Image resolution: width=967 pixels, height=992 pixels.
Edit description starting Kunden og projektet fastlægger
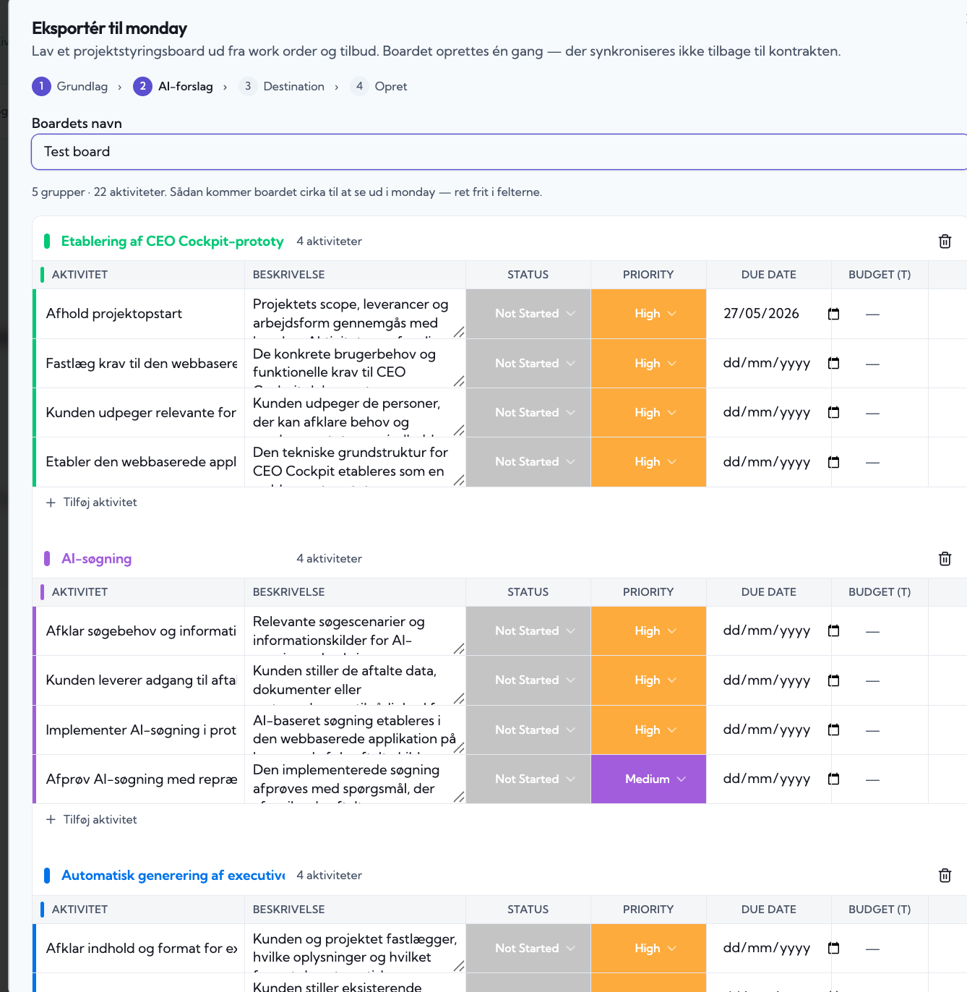click(x=356, y=948)
